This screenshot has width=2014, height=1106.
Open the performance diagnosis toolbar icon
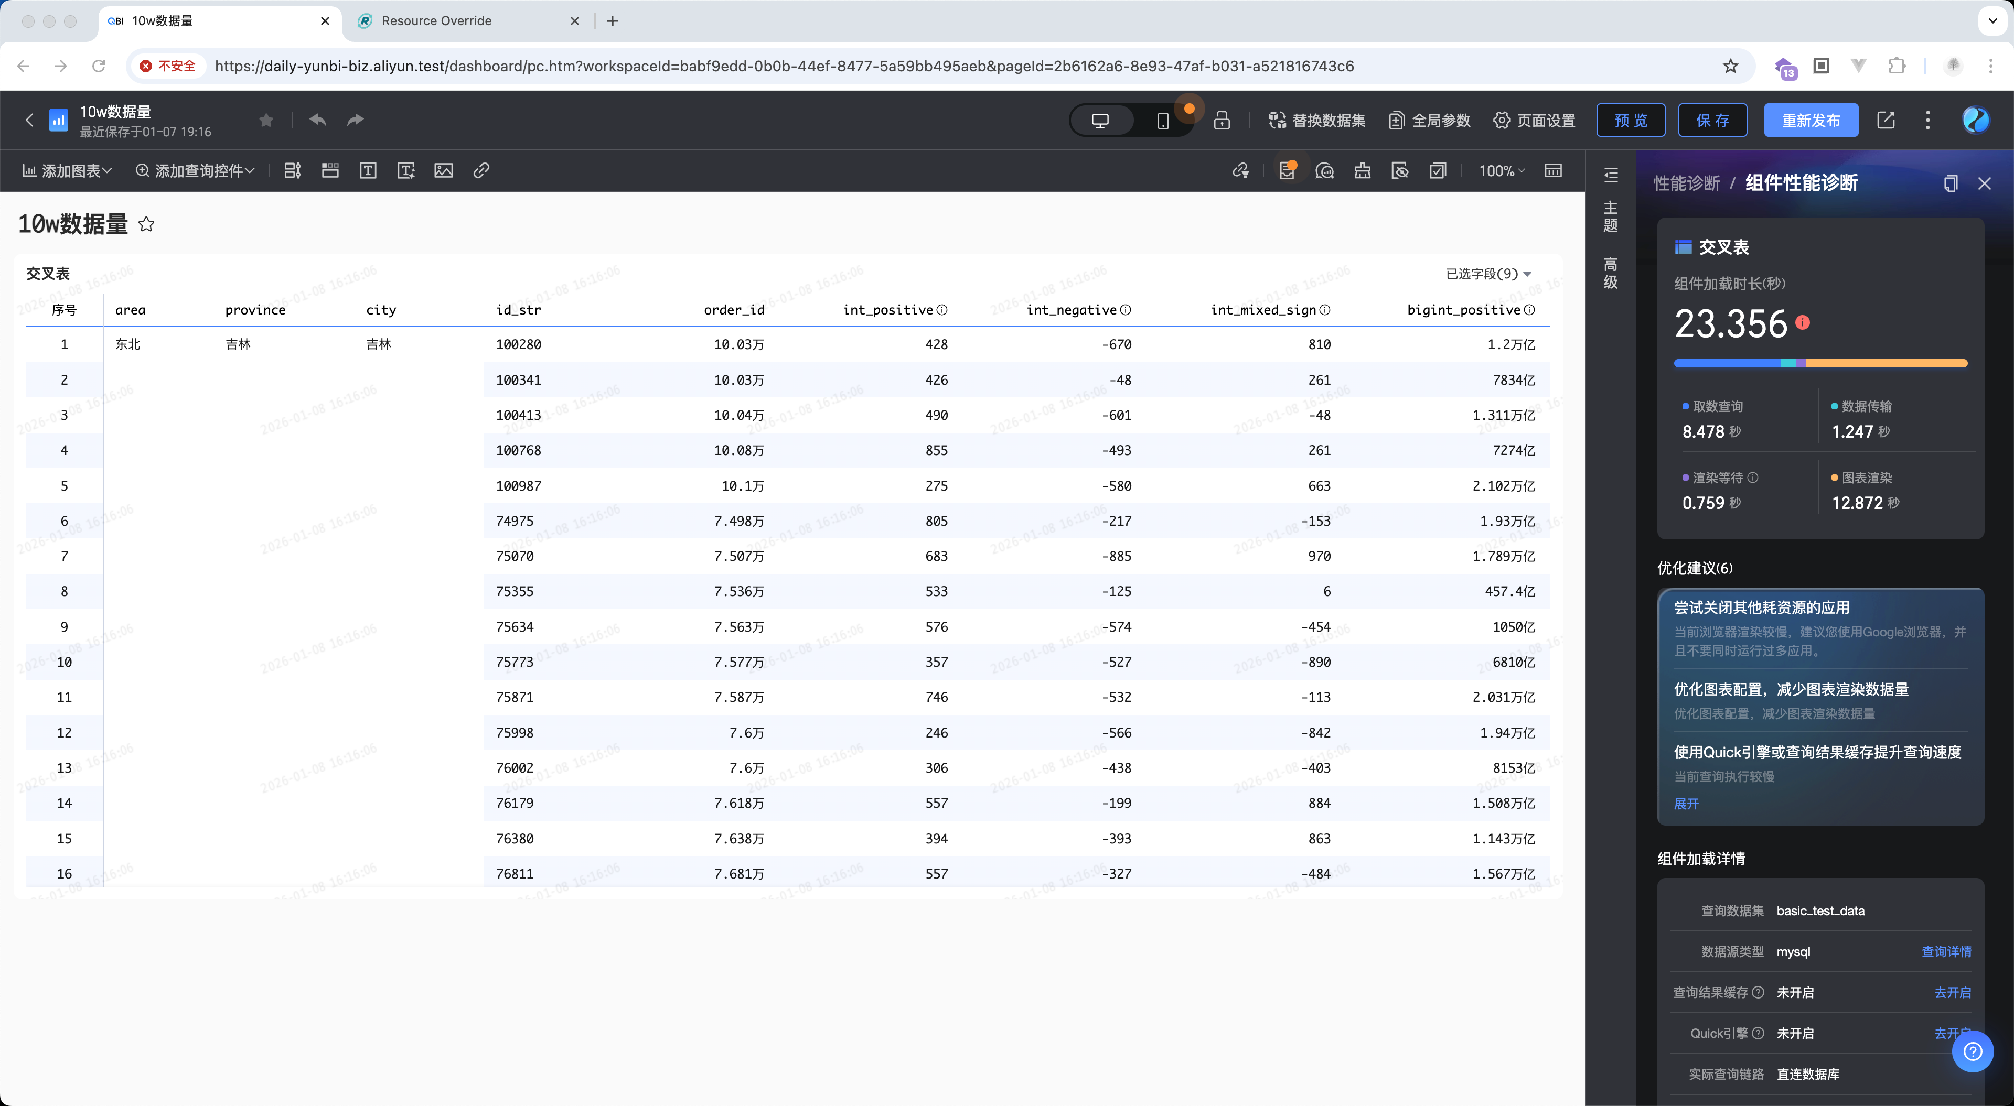[1287, 170]
